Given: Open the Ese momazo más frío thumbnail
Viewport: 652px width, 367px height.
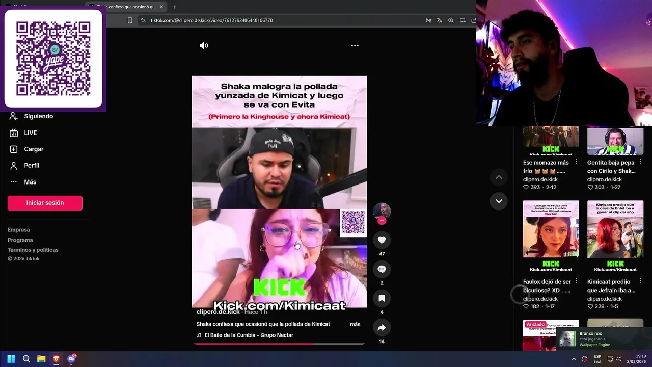Looking at the screenshot, I should point(551,141).
